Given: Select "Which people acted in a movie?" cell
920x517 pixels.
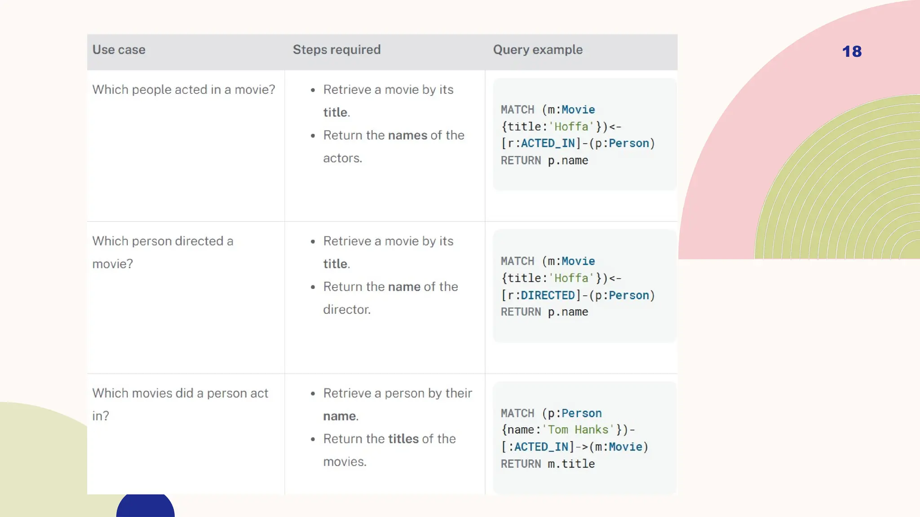Looking at the screenshot, I should coord(184,90).
